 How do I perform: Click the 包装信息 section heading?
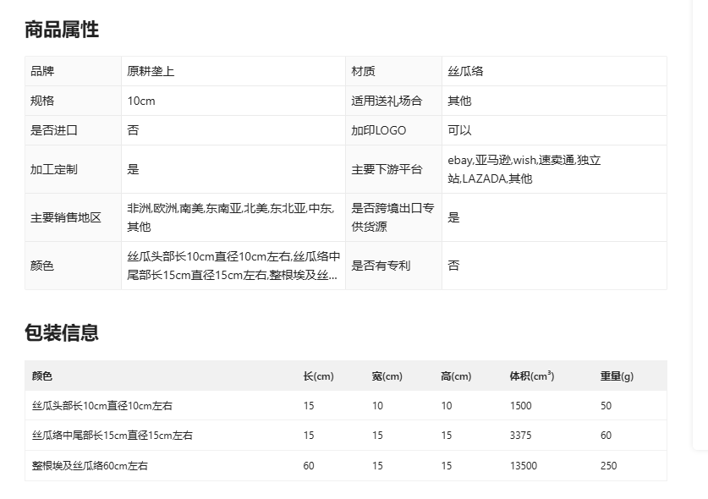pos(62,332)
